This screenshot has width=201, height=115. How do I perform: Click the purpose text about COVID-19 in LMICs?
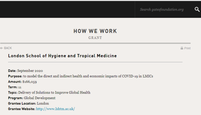point(88,76)
